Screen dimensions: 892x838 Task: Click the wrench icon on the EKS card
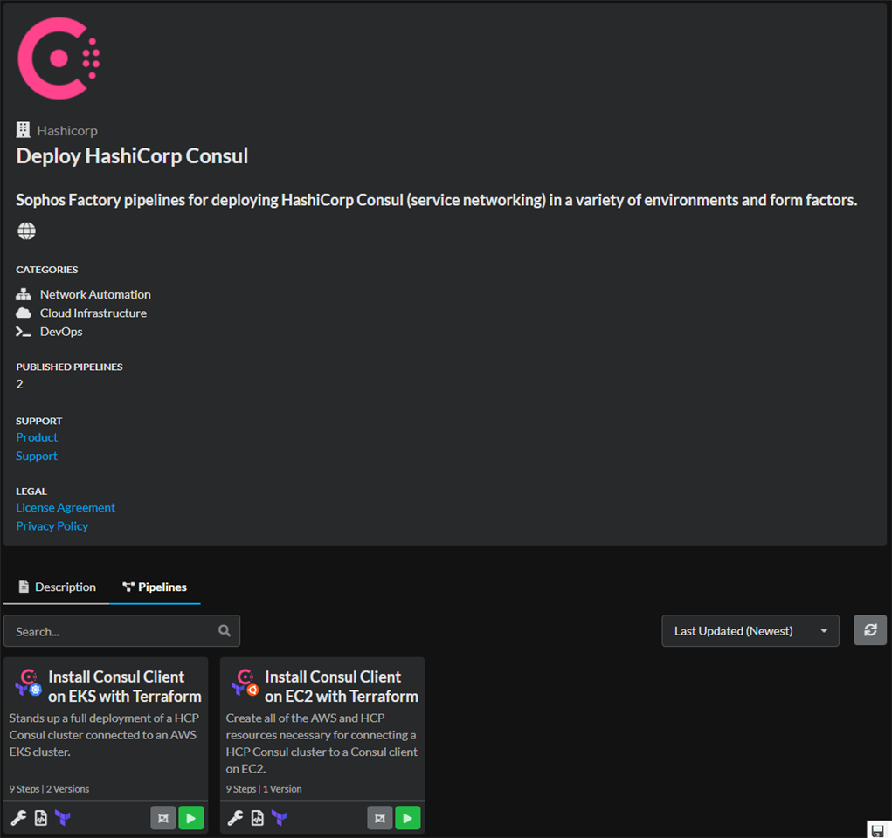[18, 818]
